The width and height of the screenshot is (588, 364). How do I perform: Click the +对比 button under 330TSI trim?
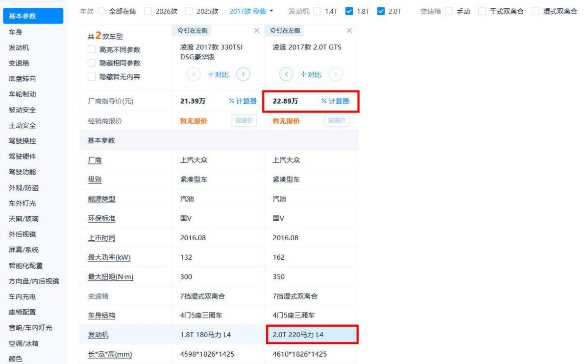pyautogui.click(x=219, y=74)
